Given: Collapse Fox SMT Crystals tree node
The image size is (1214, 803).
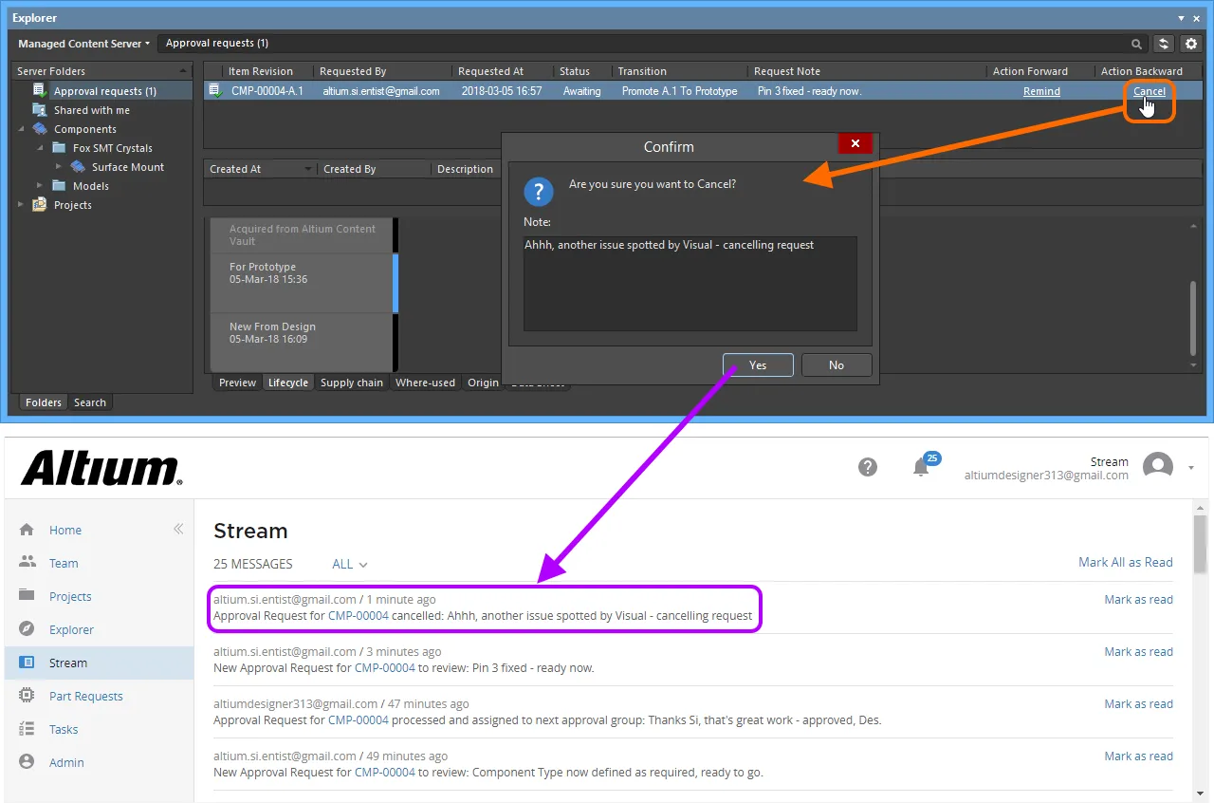Looking at the screenshot, I should click(40, 147).
